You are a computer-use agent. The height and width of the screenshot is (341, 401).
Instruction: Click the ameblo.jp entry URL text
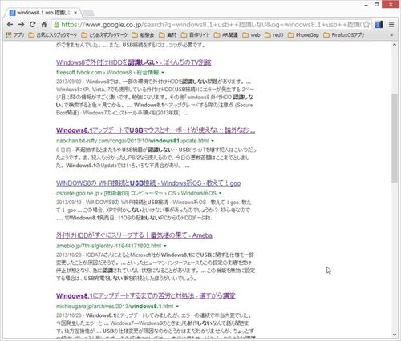coord(108,246)
